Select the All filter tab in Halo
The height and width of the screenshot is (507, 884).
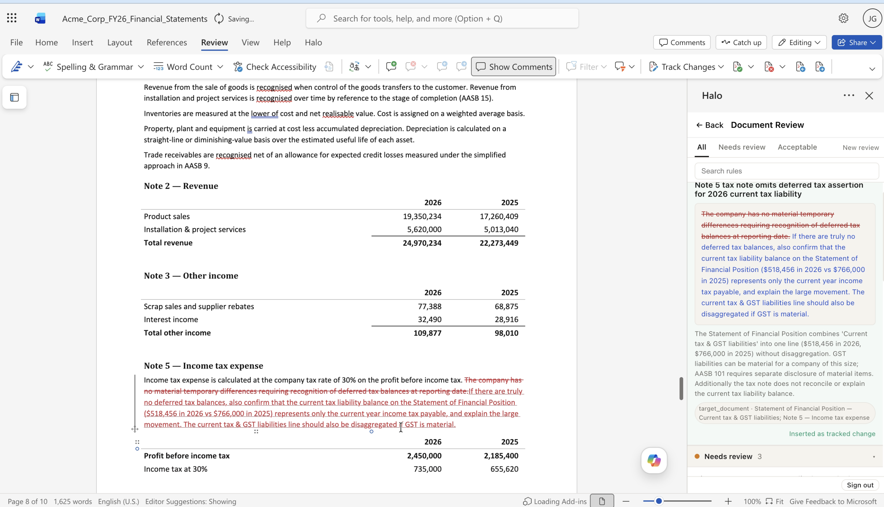(x=701, y=147)
